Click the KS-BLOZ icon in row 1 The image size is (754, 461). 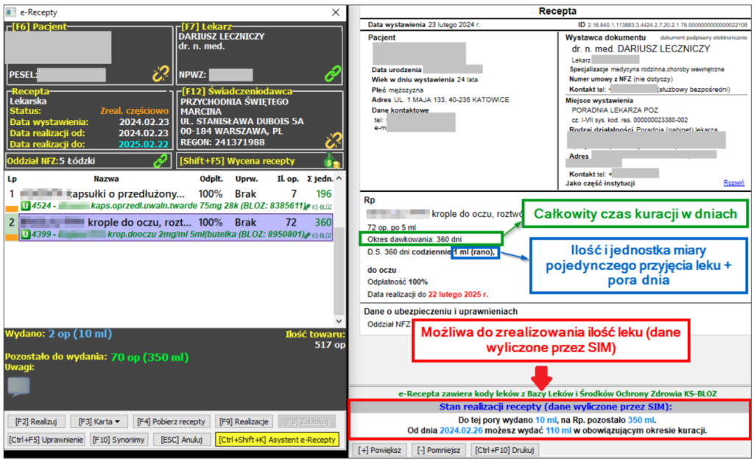pos(319,207)
